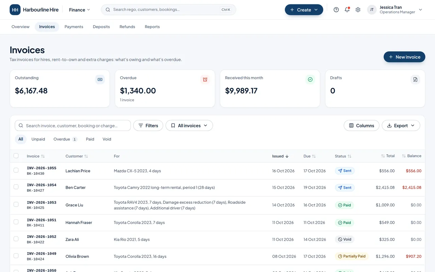Screen dimensions: 435x272
Task: Switch to the Deposits tab
Action: pos(101,27)
